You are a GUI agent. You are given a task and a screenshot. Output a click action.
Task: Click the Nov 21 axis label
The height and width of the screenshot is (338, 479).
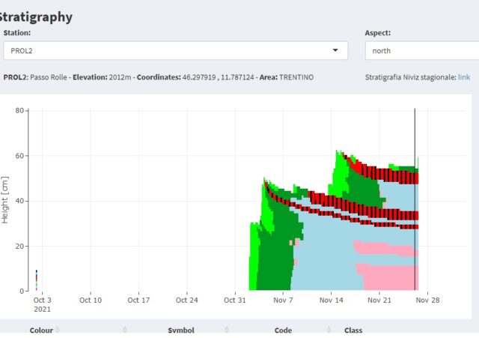379,300
